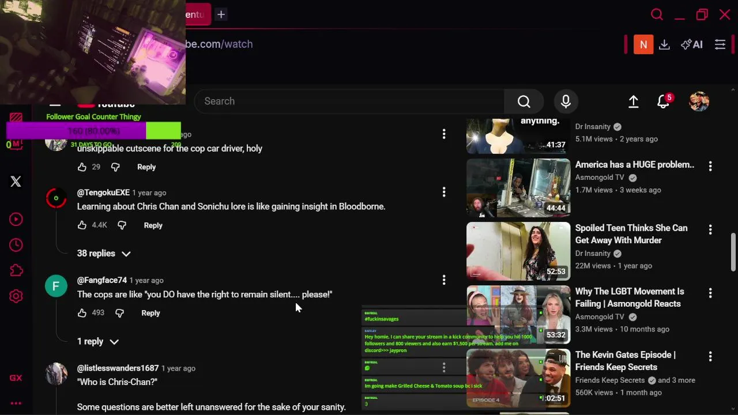738x415 pixels.
Task: Open the YouTube upload create icon
Action: point(633,101)
